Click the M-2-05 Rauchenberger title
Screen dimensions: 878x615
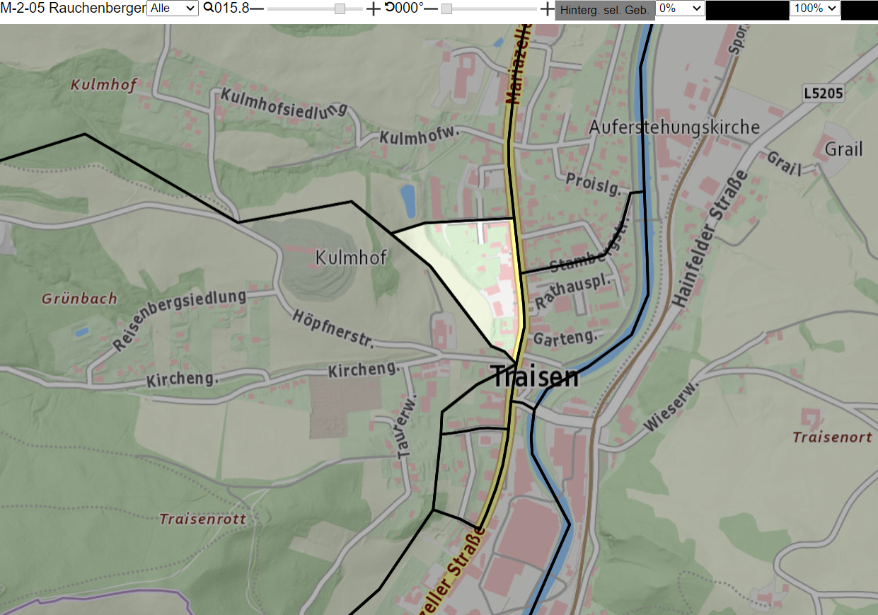coord(73,8)
